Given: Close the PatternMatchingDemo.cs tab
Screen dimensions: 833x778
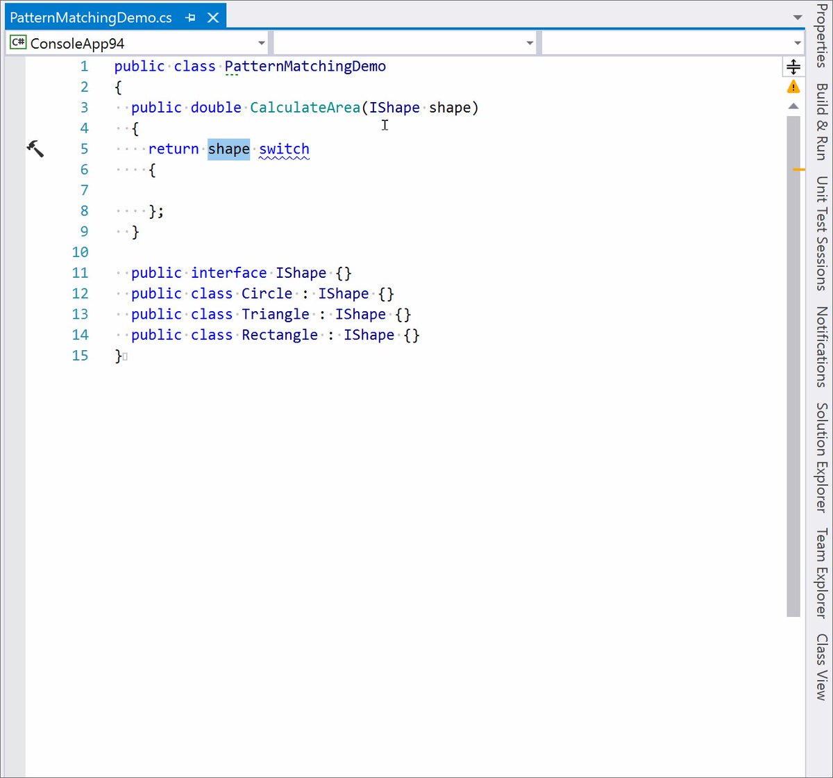Looking at the screenshot, I should [213, 18].
